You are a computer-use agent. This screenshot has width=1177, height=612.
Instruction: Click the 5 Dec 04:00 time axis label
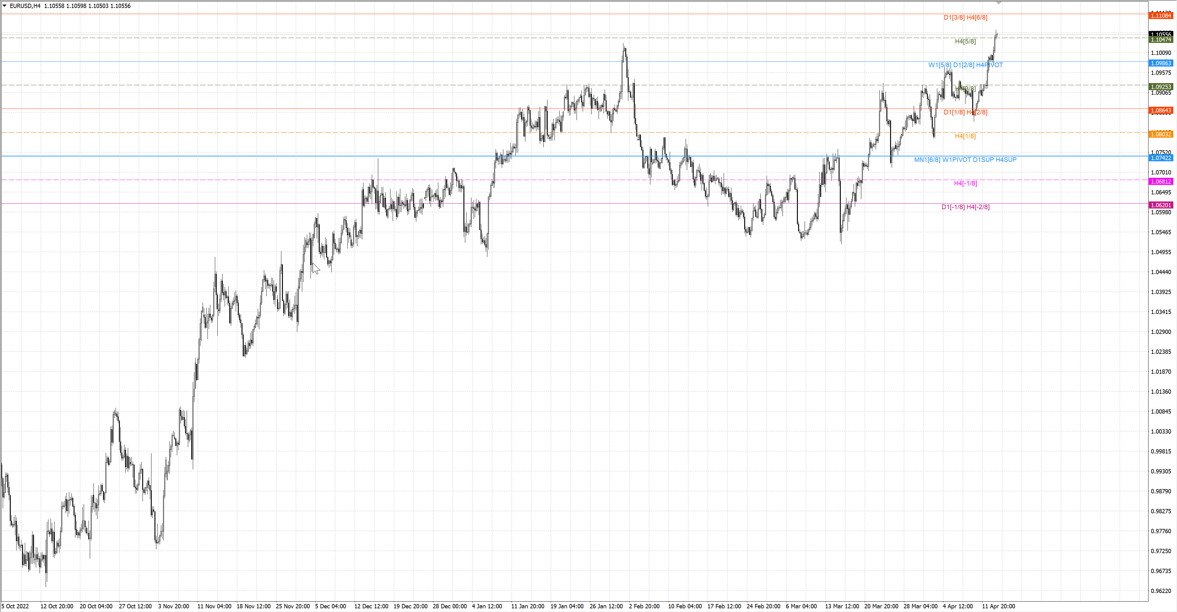coord(331,606)
